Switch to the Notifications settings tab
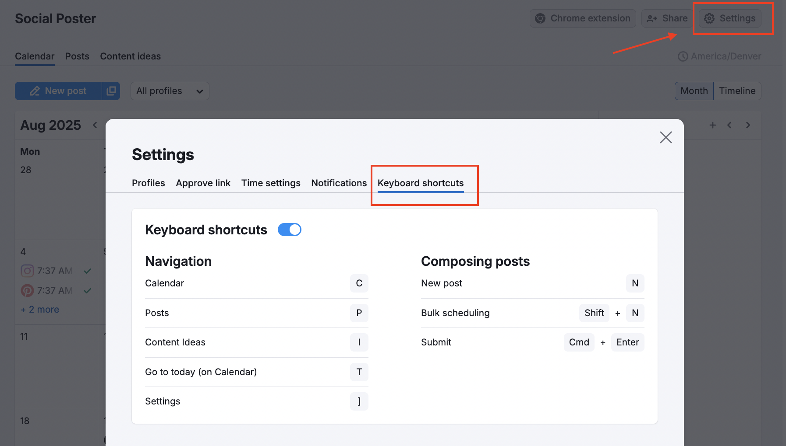The width and height of the screenshot is (786, 446). coord(339,183)
